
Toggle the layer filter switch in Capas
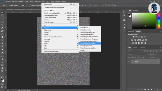pos(161,51)
